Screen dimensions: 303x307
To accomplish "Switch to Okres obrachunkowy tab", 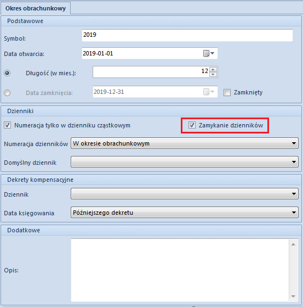I will (x=36, y=8).
